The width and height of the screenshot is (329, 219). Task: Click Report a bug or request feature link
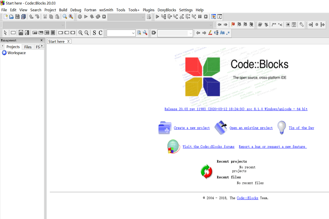tap(273, 147)
